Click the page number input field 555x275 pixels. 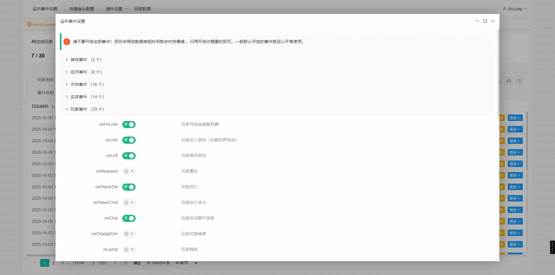point(115,263)
